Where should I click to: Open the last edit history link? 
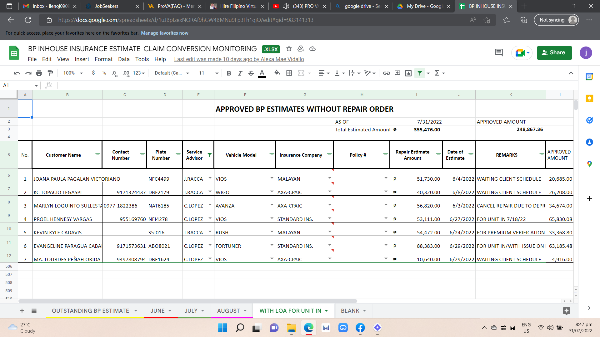(239, 59)
